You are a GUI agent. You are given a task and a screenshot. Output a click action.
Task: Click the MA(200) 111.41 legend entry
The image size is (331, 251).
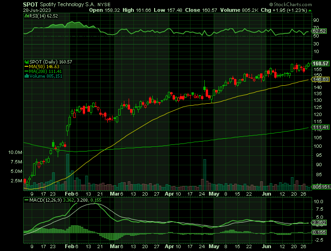pos(45,72)
